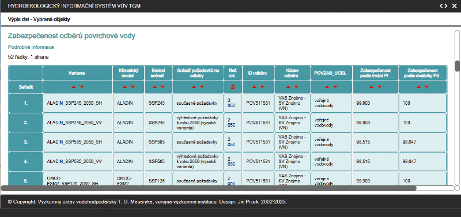Click SSP585 cell in row 3
Screen dimensions: 461x217
pyautogui.click(x=158, y=142)
